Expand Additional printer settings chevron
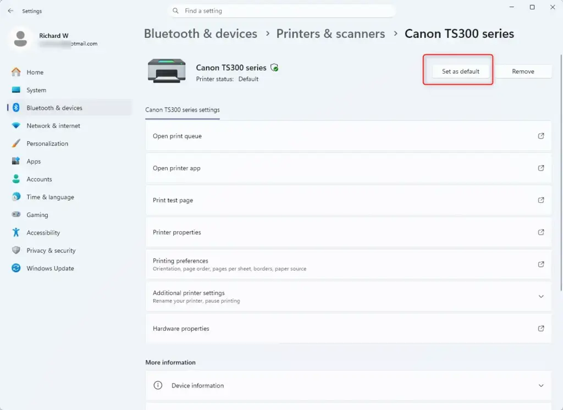563x410 pixels. (541, 297)
